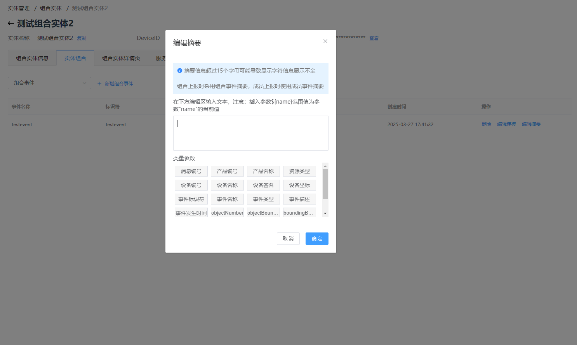Insert the 设备坐标 variable parameter
577x345 pixels.
(299, 185)
